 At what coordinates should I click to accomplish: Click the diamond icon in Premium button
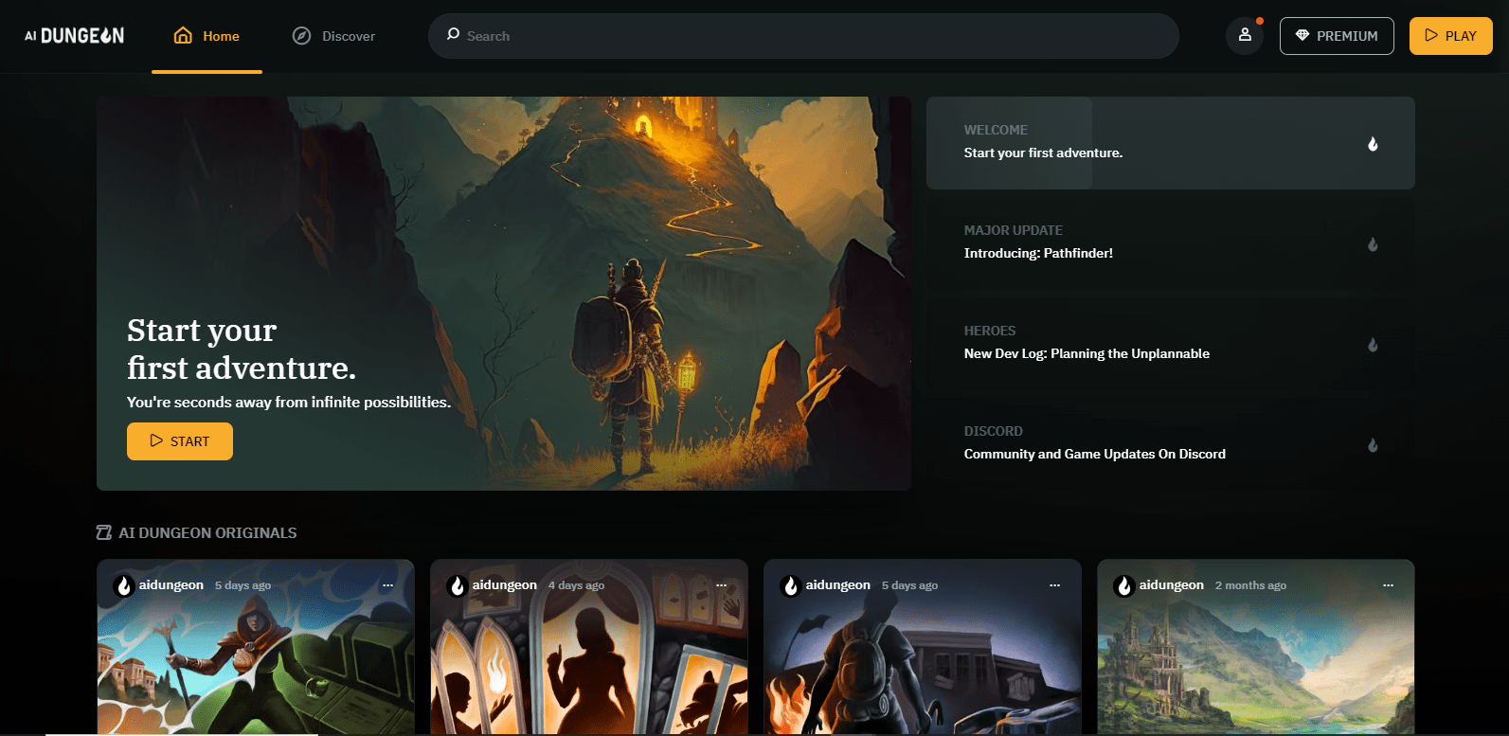1302,35
